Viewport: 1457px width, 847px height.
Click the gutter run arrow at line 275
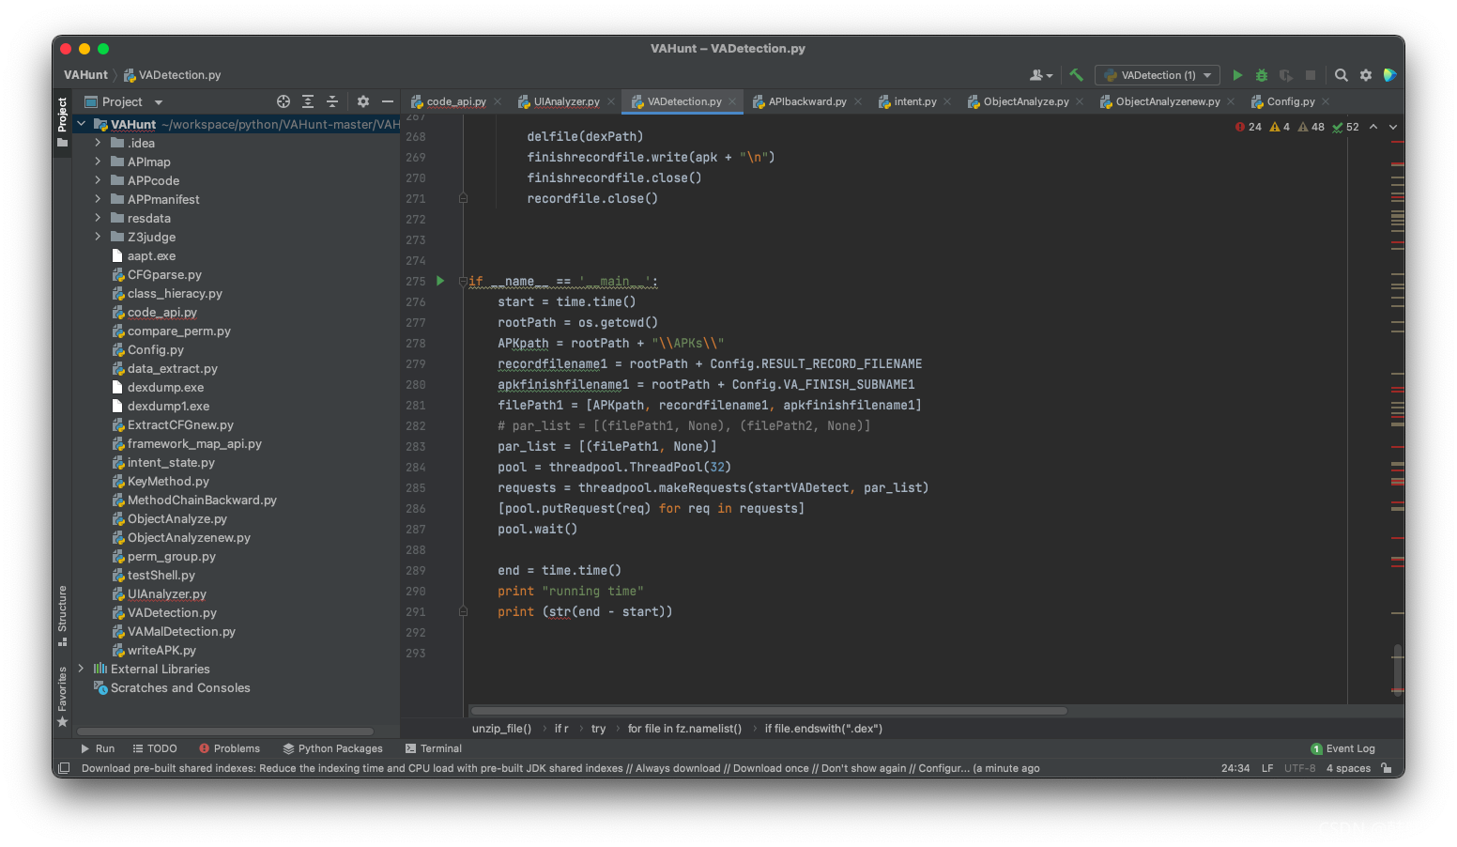coord(438,280)
